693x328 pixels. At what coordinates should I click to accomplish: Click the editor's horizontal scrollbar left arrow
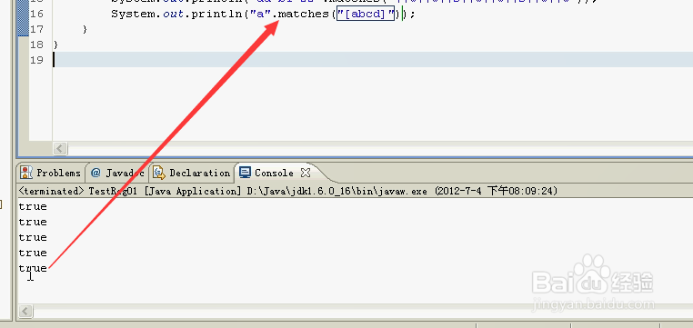pyautogui.click(x=60, y=148)
